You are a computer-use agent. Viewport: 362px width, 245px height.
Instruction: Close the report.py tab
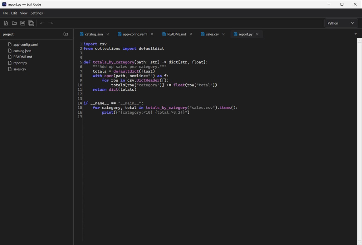click(x=257, y=34)
